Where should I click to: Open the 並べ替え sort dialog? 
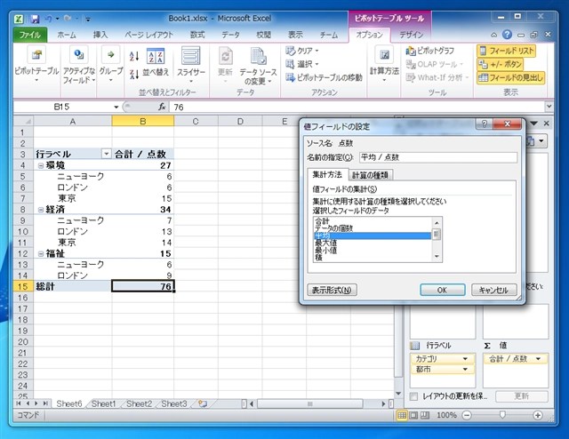tap(156, 61)
